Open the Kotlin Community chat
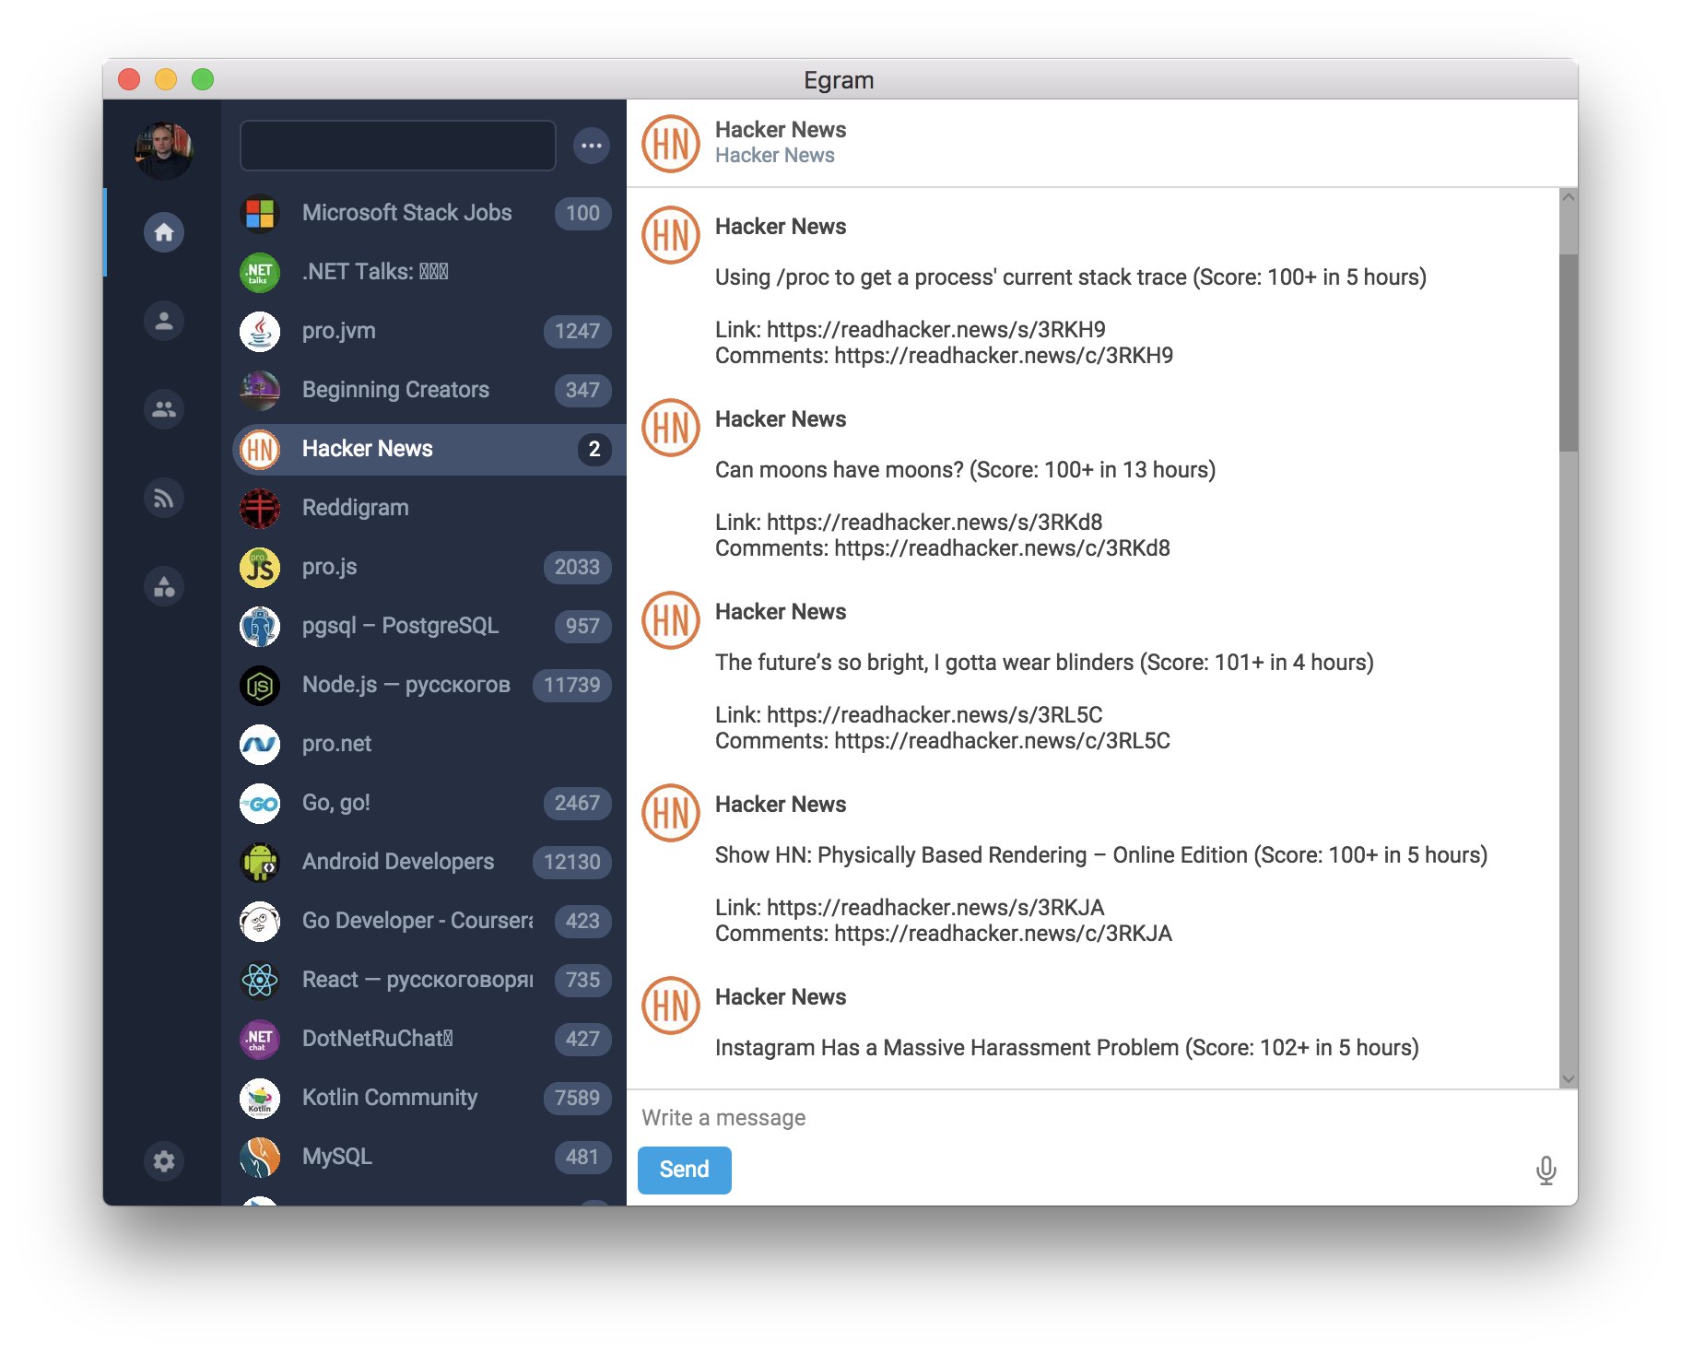 [x=429, y=1098]
